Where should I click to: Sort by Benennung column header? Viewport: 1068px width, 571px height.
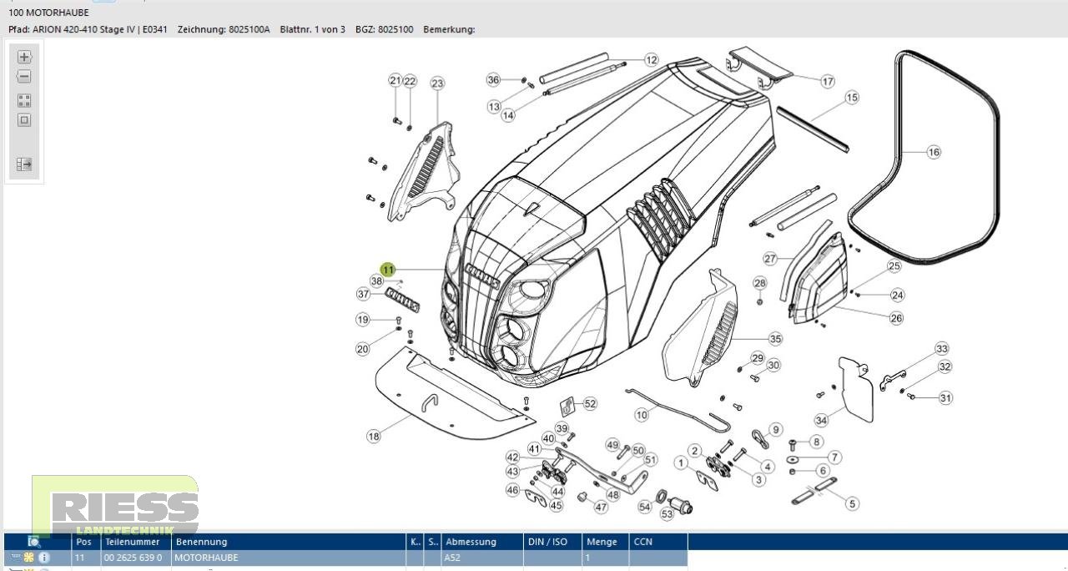click(x=201, y=542)
